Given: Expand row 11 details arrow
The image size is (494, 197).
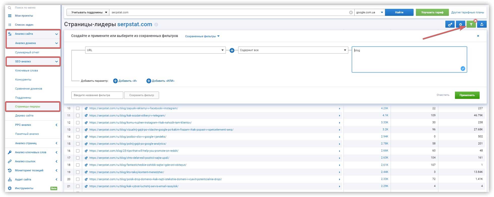Looking at the screenshot, I should [339, 116].
